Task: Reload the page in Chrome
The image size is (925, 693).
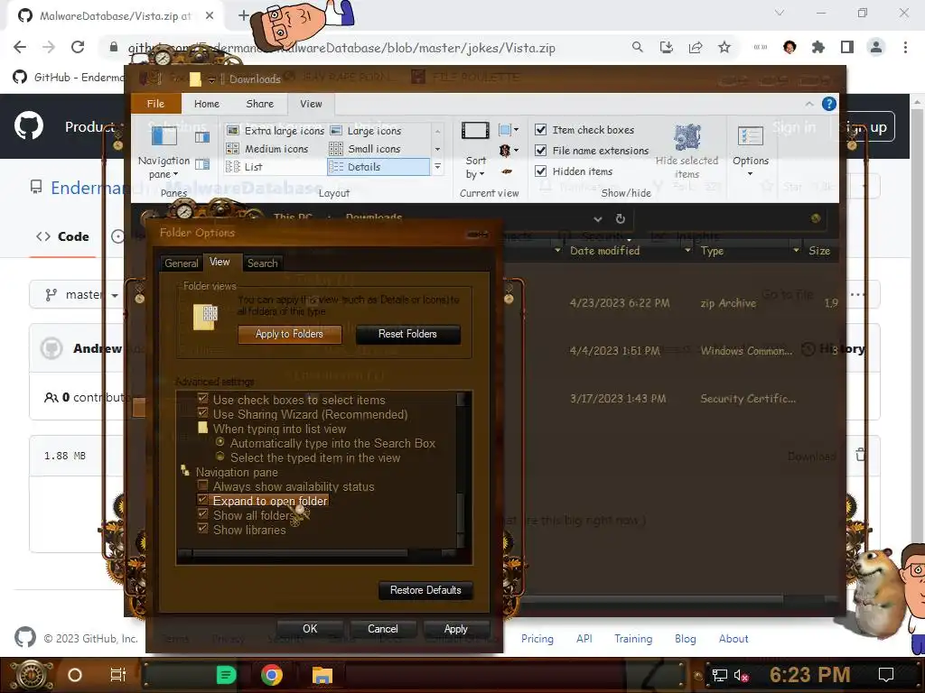Action: point(78,47)
